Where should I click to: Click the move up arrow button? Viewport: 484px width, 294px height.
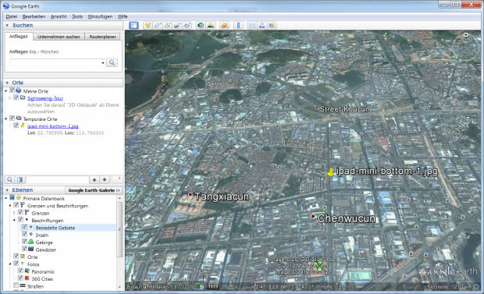point(94,179)
